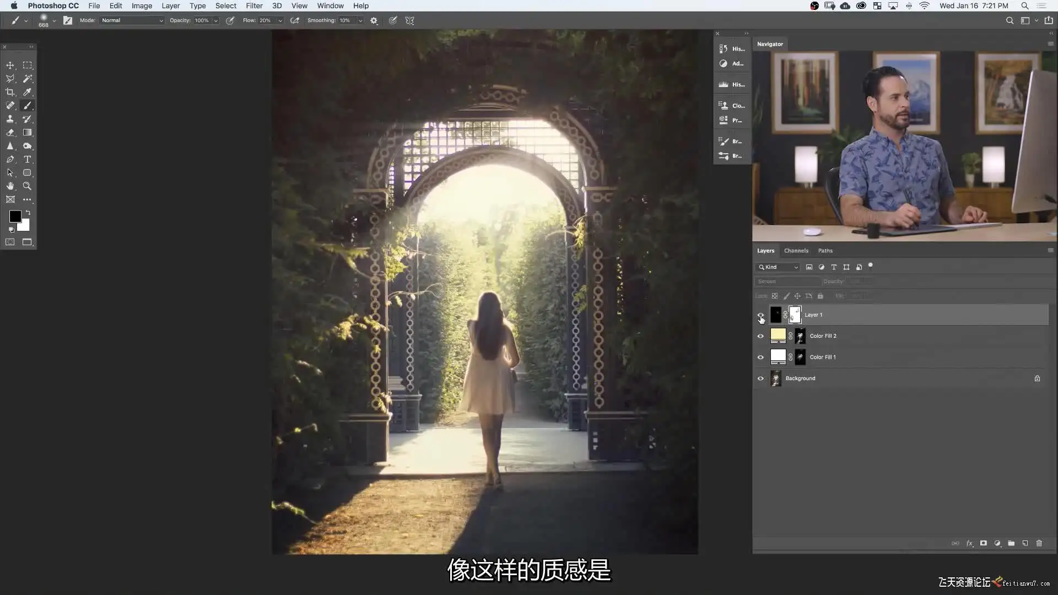The height and width of the screenshot is (595, 1058).
Task: Select the Gradient tool
Action: [27, 133]
